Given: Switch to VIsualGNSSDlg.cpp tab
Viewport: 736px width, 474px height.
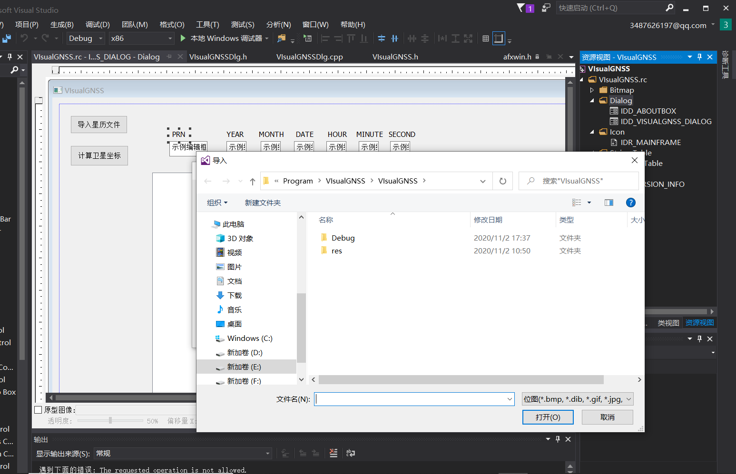Looking at the screenshot, I should click(309, 57).
